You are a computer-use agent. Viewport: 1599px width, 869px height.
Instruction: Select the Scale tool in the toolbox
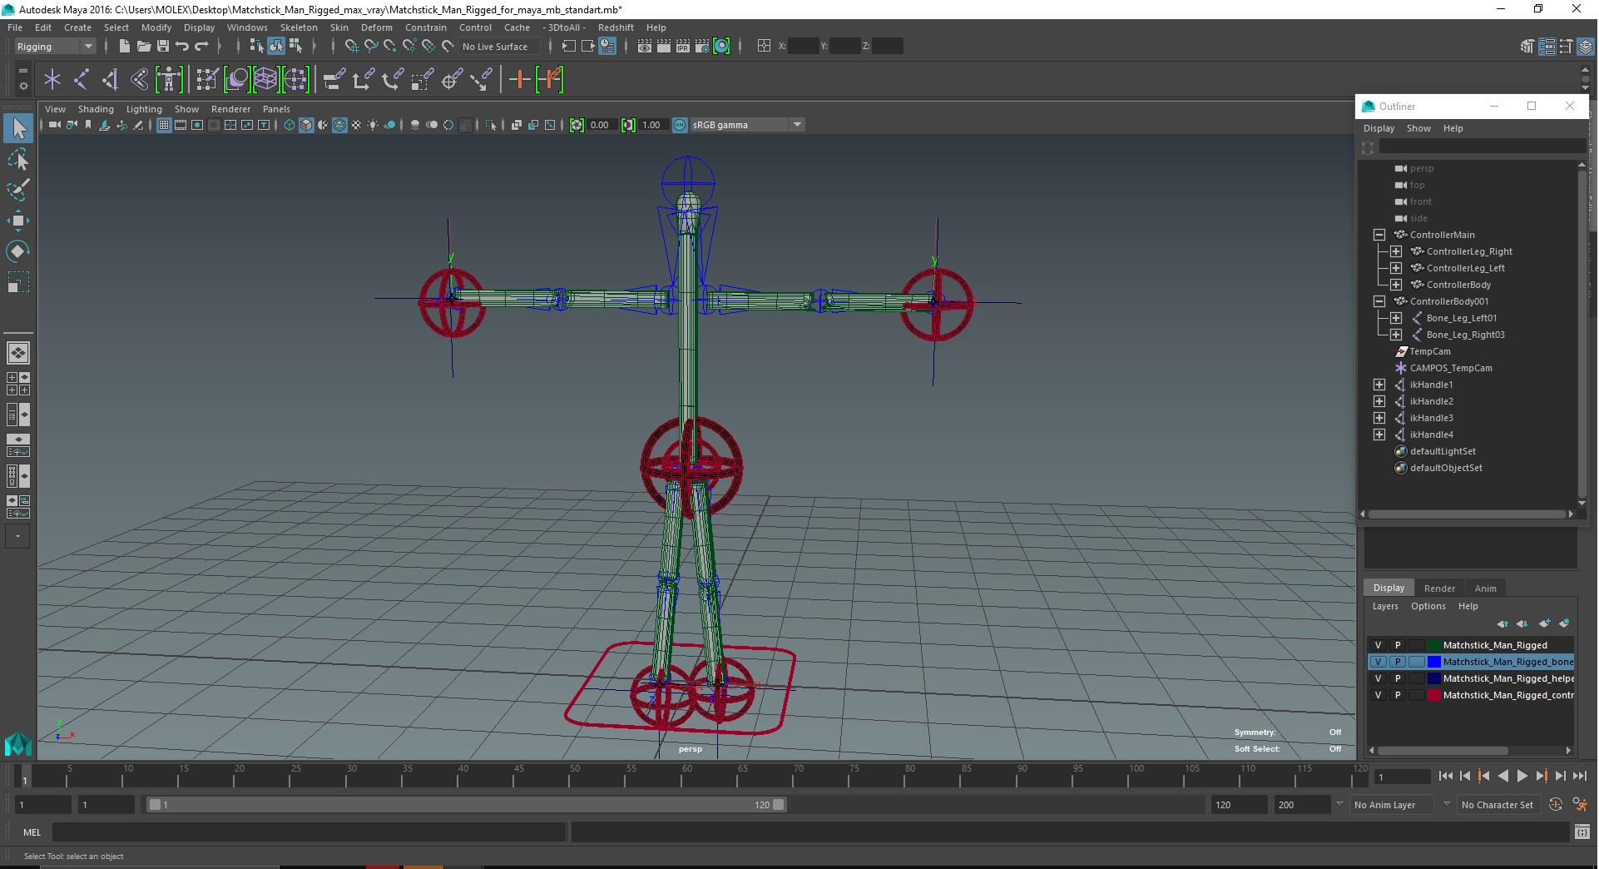tap(18, 282)
